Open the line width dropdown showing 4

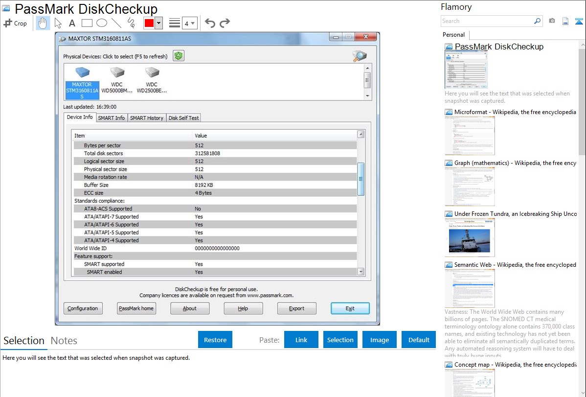[x=189, y=23]
